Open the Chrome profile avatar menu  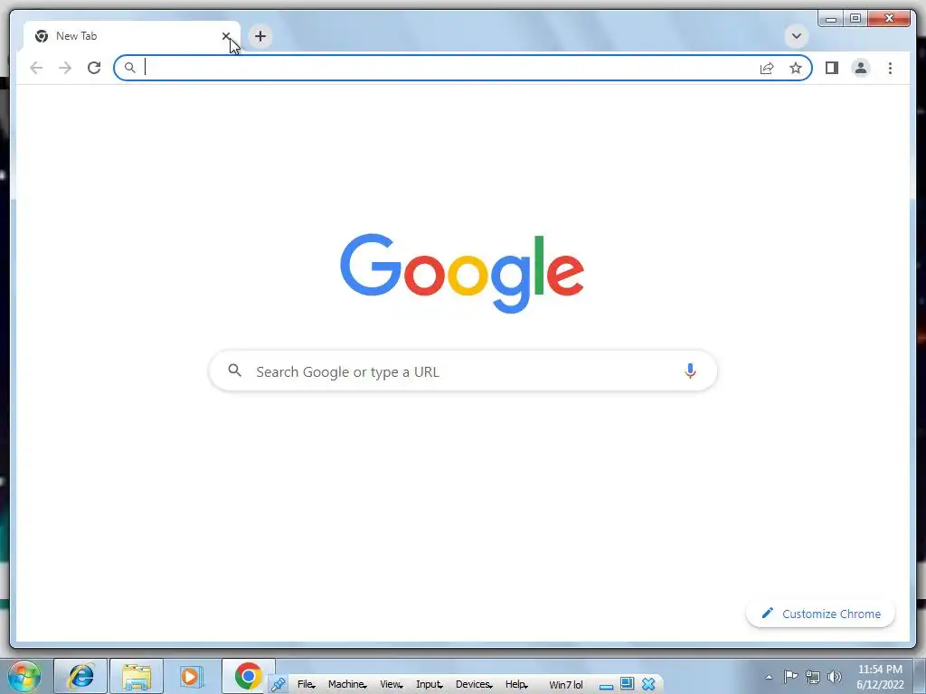tap(861, 68)
